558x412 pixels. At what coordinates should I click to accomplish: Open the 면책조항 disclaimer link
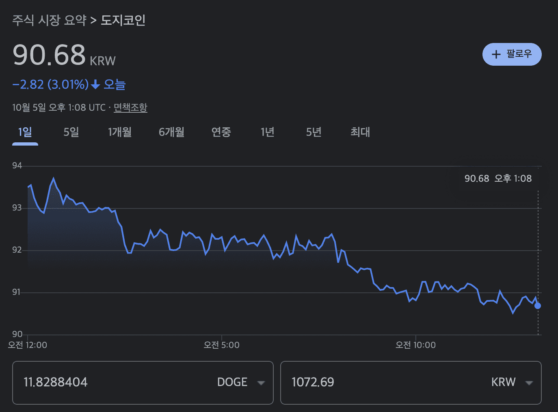pos(130,107)
